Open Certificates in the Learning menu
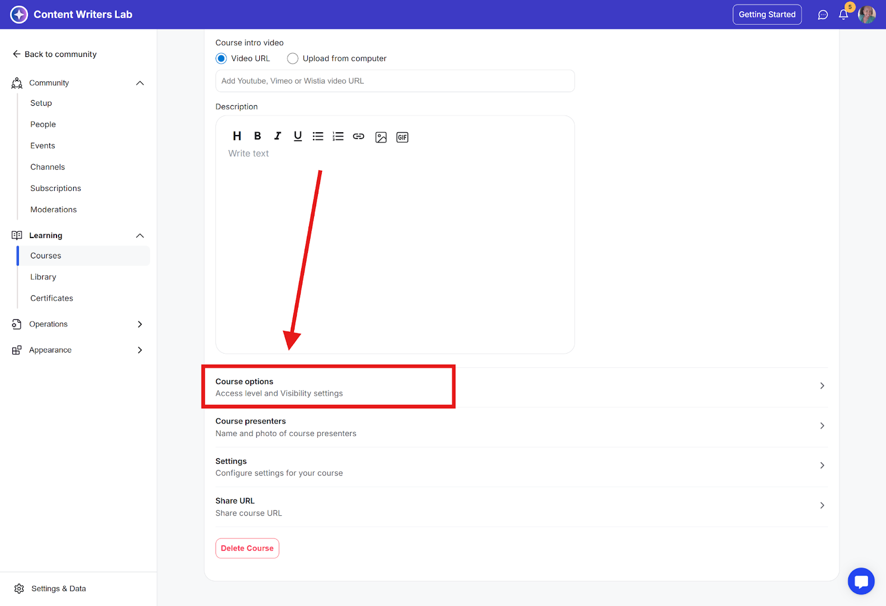This screenshot has height=606, width=886. [x=51, y=298]
